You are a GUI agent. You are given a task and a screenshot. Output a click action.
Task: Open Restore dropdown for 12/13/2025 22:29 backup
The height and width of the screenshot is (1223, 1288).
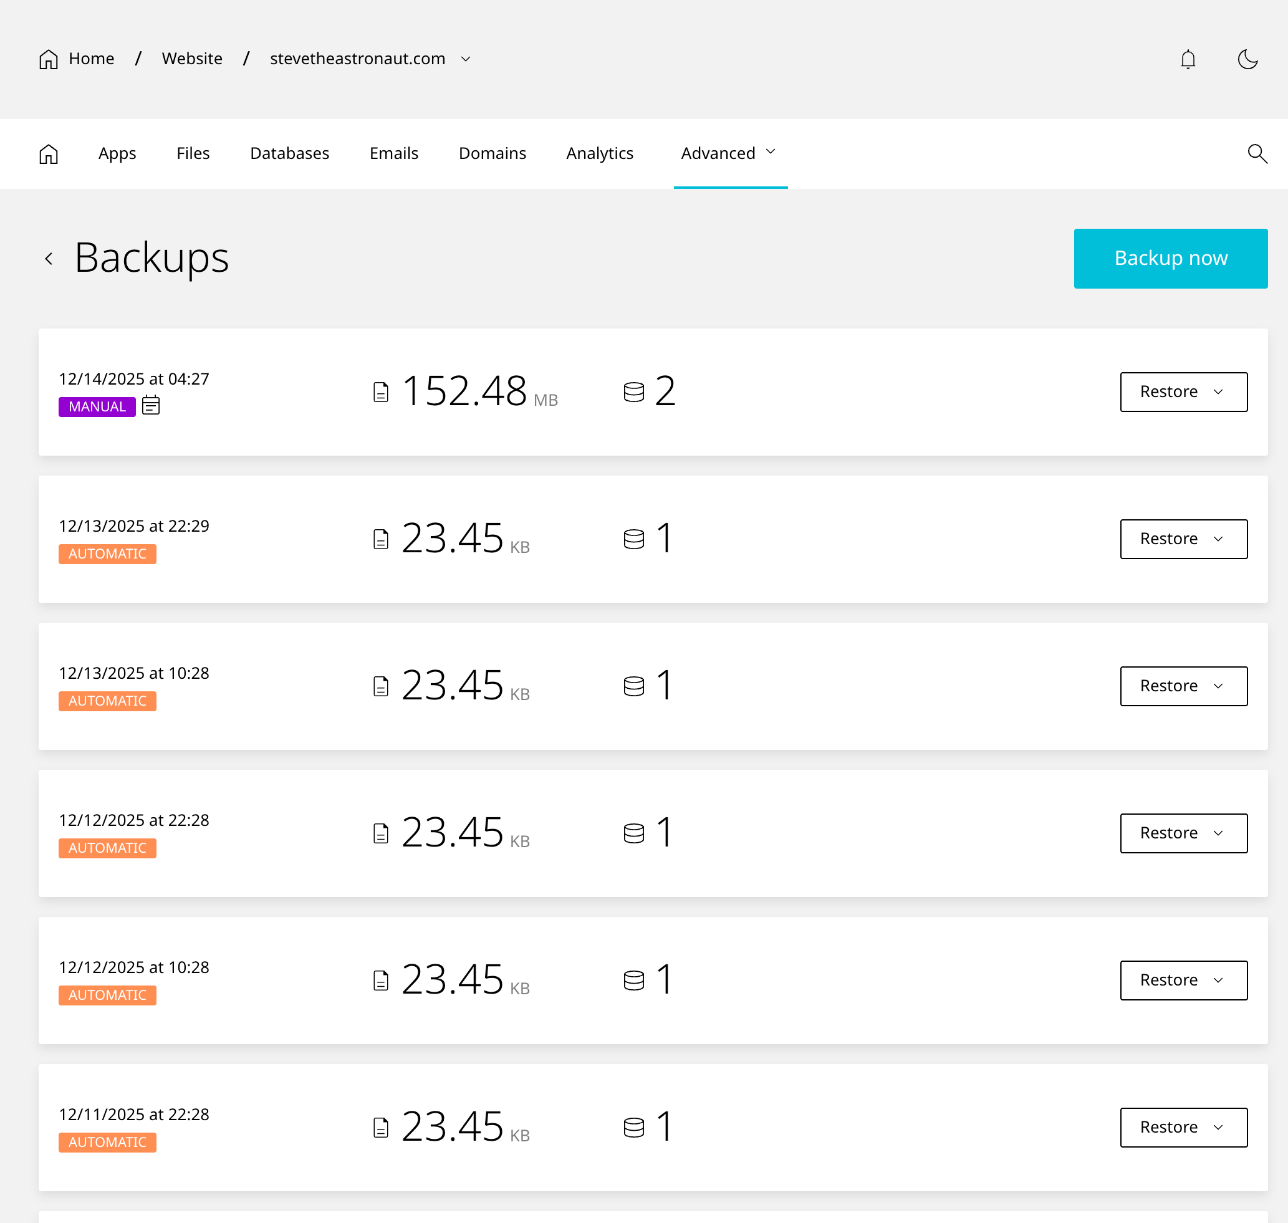pyautogui.click(x=1183, y=539)
